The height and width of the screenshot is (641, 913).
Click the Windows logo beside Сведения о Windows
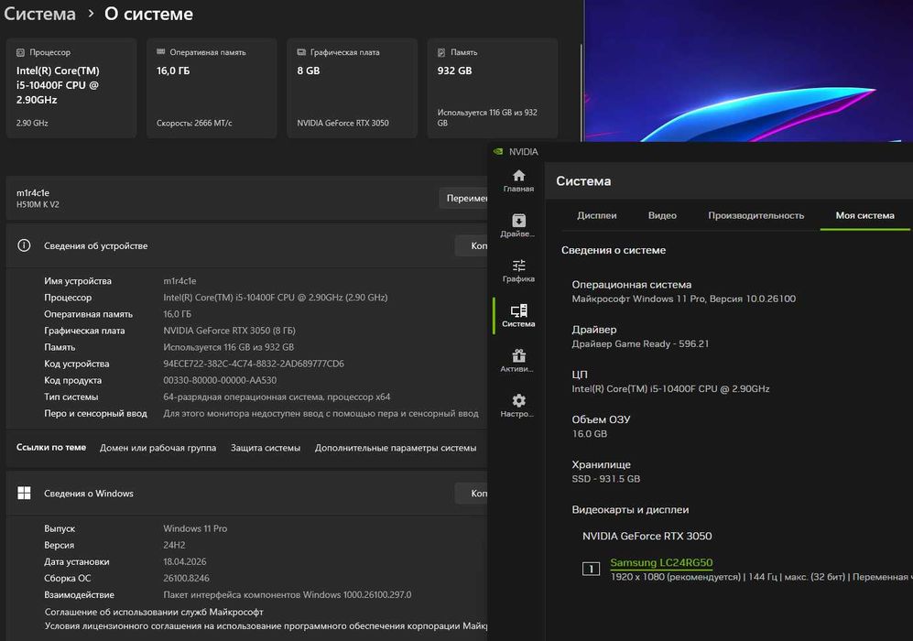24,494
